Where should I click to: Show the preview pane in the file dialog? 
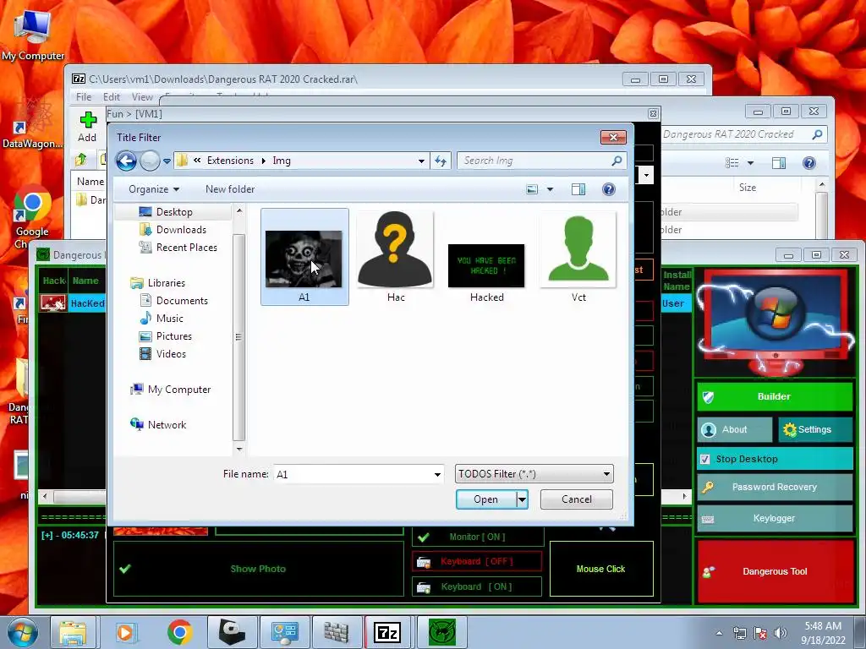click(x=578, y=189)
